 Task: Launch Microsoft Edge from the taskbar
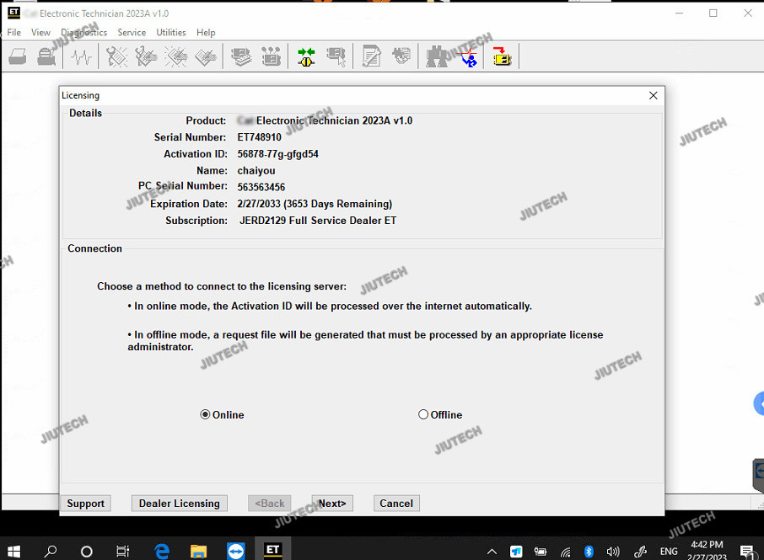click(x=162, y=551)
